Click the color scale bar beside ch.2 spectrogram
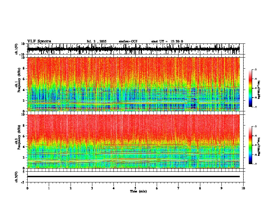274x211 pixels. click(250, 145)
